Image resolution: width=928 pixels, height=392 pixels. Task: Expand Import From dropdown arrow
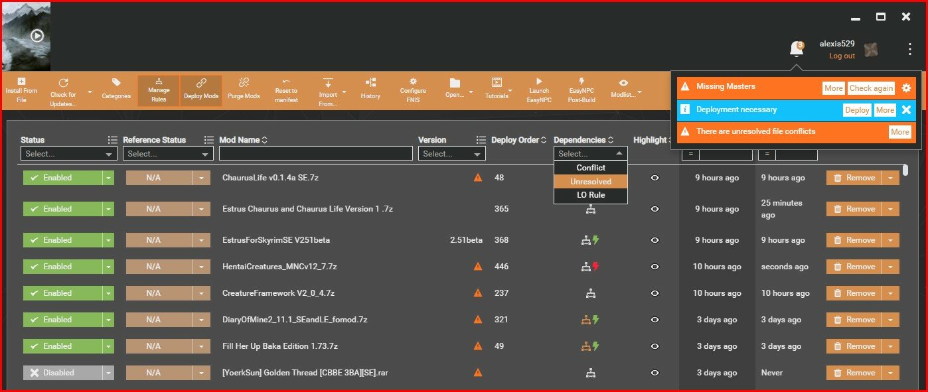(x=345, y=92)
